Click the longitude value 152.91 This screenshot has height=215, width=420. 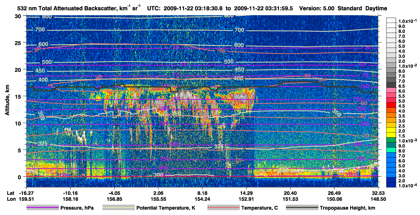pos(246,199)
